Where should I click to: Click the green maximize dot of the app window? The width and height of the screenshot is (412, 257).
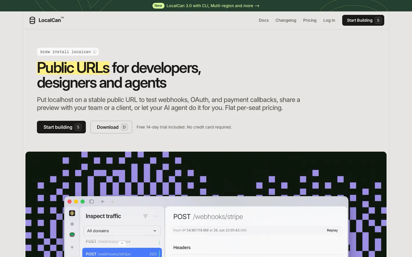[x=83, y=202]
